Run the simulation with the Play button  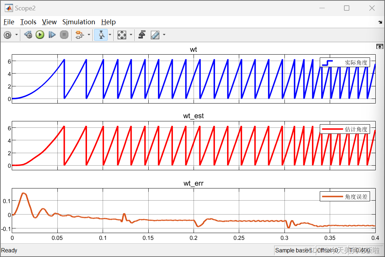40,35
